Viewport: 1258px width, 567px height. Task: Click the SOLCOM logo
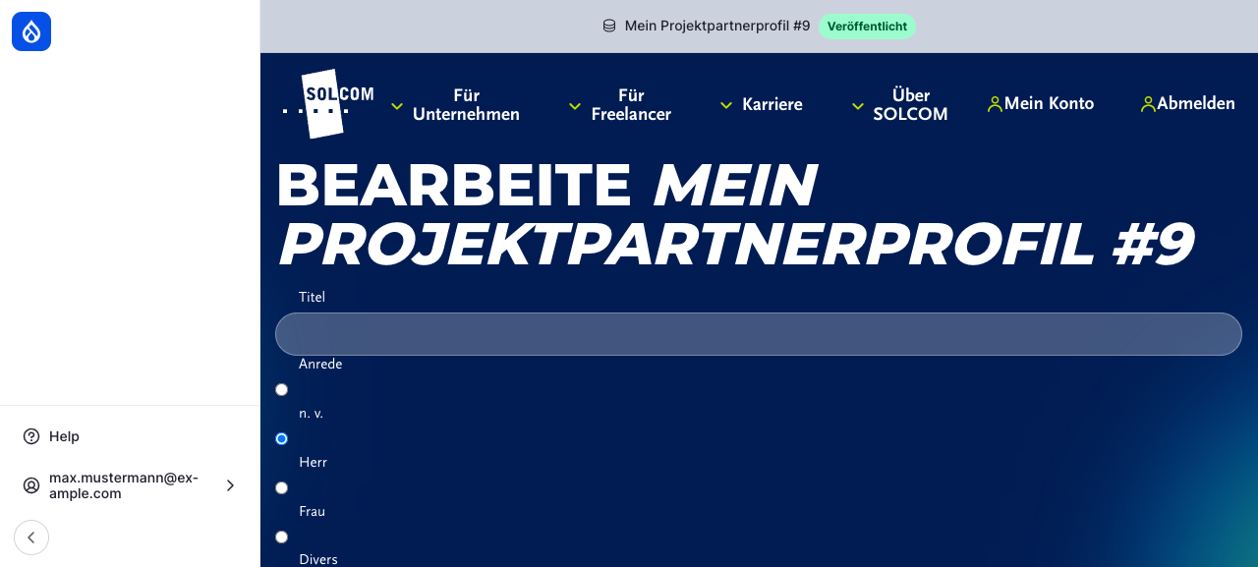(x=328, y=104)
